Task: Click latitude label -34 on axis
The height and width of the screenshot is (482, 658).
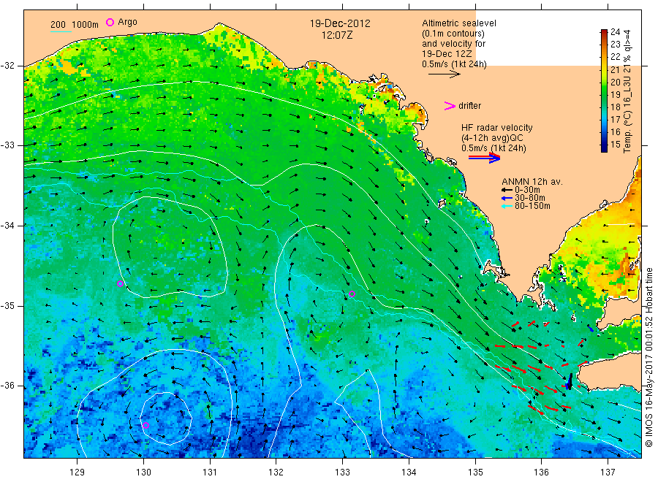Action: (x=7, y=226)
